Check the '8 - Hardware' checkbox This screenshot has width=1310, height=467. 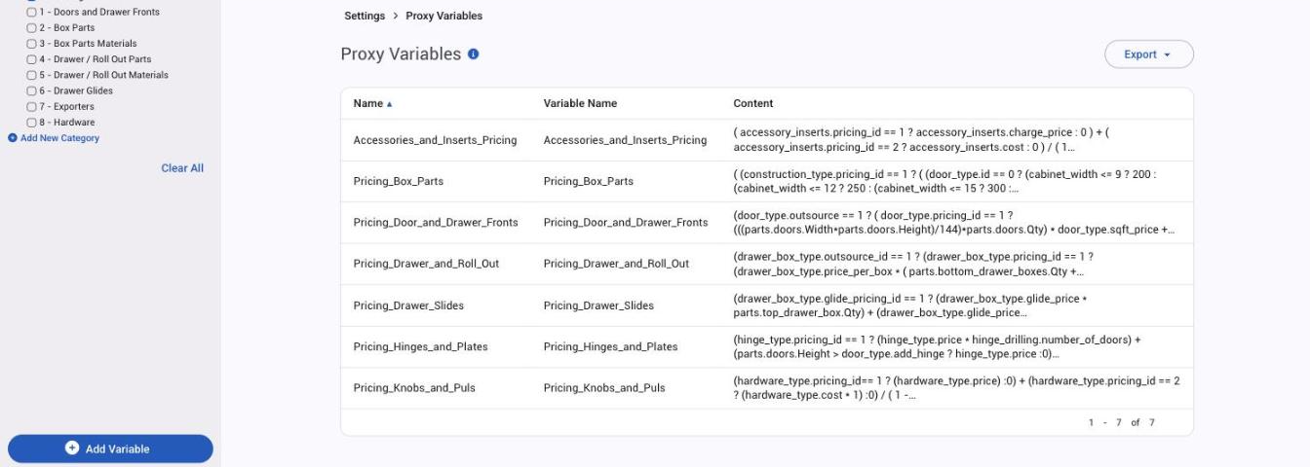click(32, 123)
